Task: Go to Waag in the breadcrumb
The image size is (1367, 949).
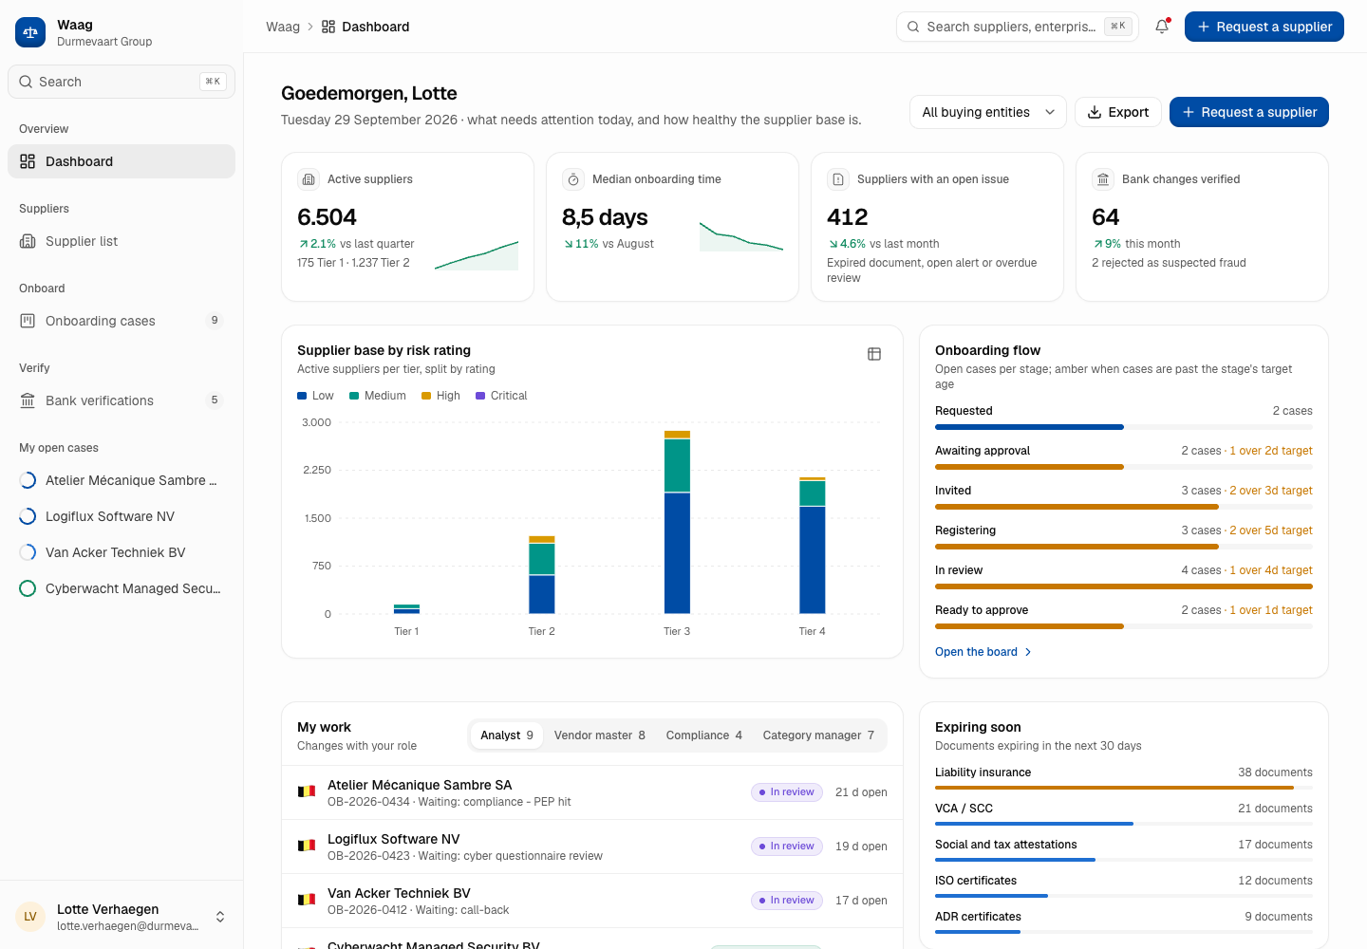Action: (283, 27)
